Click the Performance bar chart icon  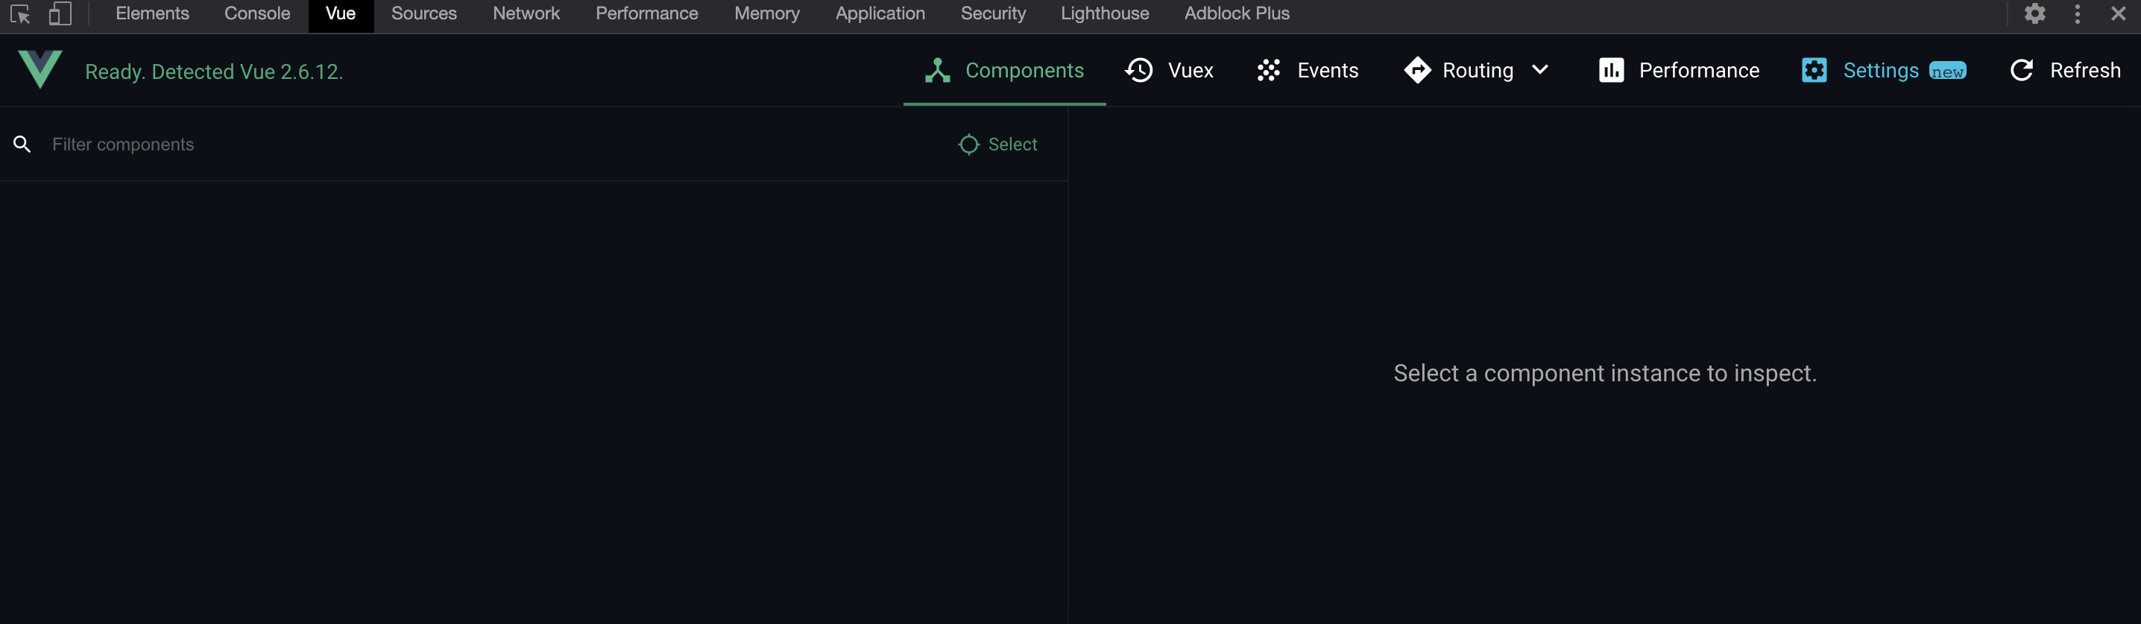pyautogui.click(x=1611, y=71)
